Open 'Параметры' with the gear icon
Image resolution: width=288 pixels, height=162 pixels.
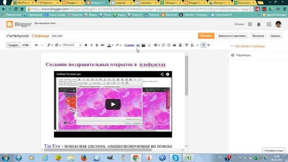coord(241,55)
